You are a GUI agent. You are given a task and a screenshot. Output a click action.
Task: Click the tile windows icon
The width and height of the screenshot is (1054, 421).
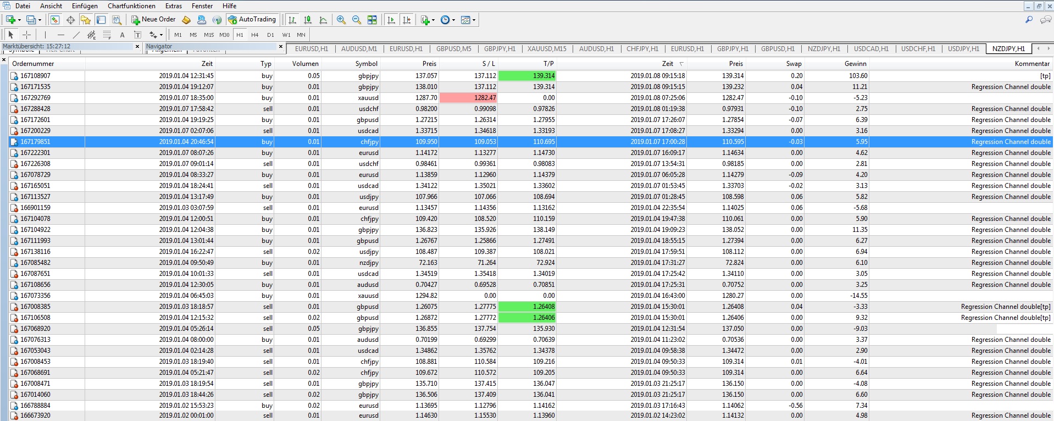[372, 20]
